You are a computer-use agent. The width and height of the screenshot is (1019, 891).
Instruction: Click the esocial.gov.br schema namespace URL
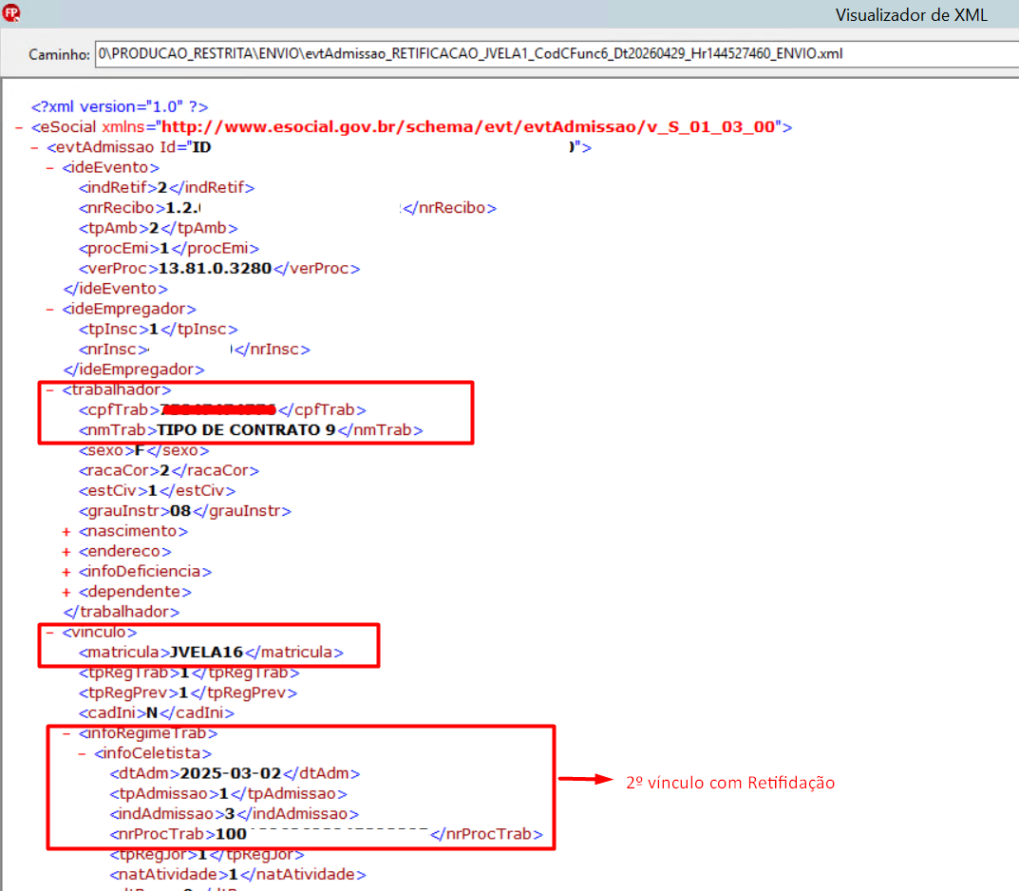point(470,126)
